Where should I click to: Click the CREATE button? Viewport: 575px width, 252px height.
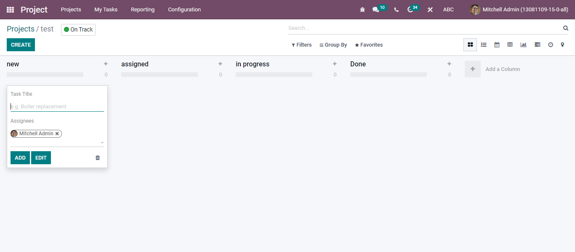click(x=21, y=45)
